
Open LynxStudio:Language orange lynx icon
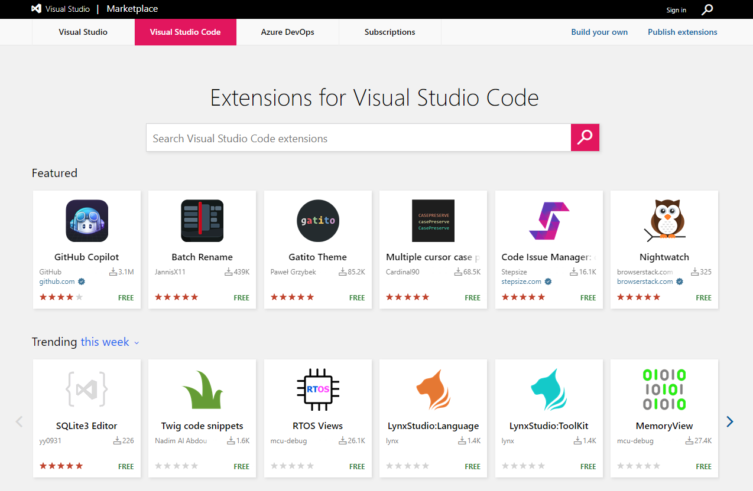click(433, 389)
